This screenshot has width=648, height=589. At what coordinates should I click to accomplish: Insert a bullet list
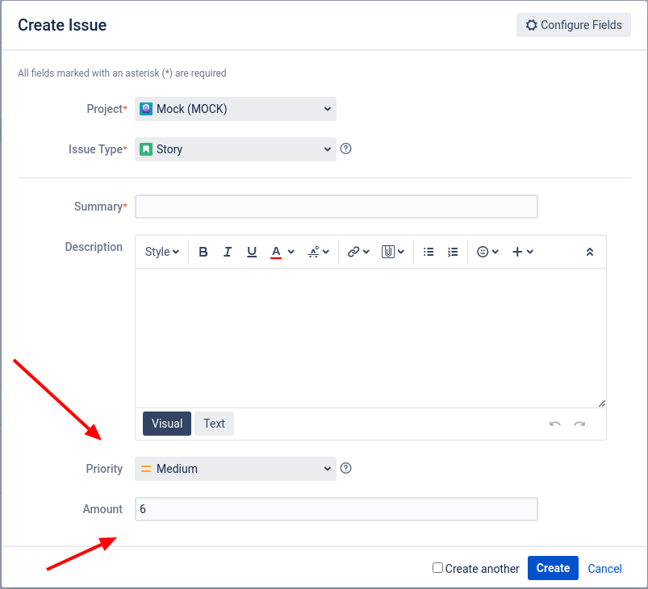click(x=429, y=252)
